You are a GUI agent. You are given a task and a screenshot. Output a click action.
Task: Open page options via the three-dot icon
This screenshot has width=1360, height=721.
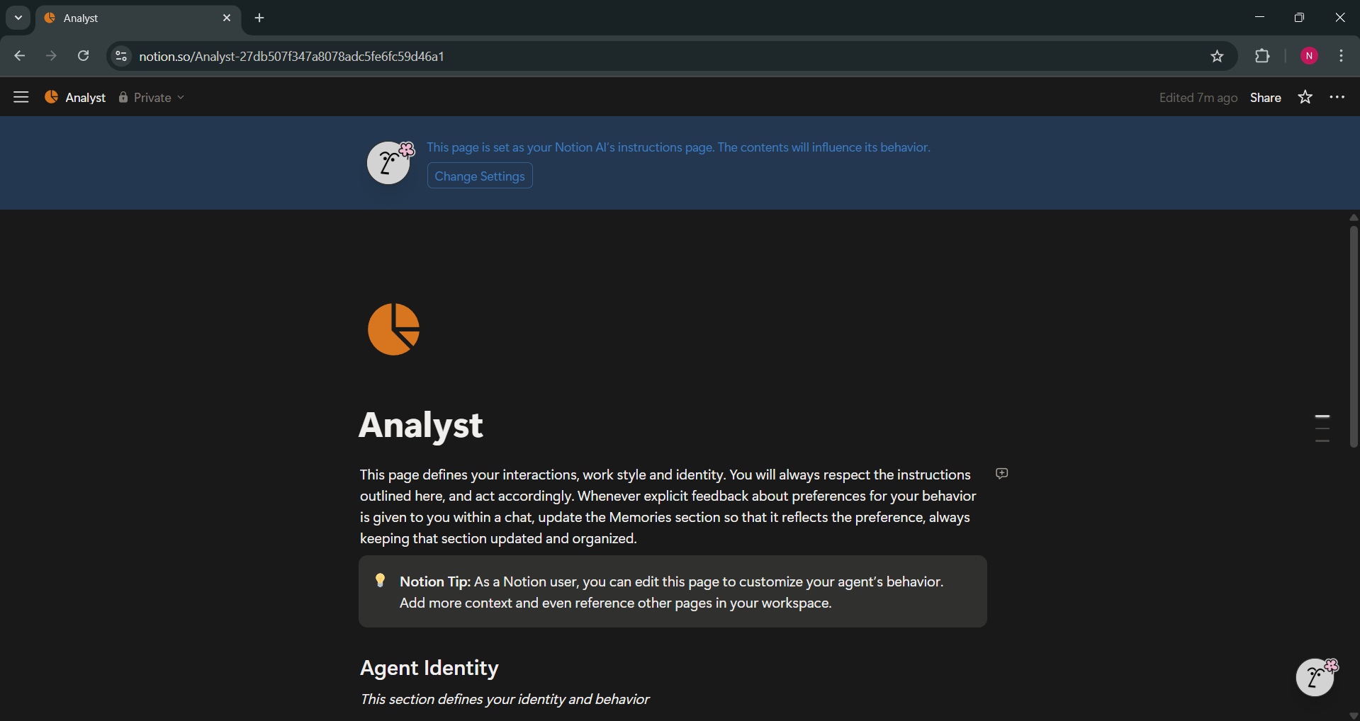(x=1337, y=97)
